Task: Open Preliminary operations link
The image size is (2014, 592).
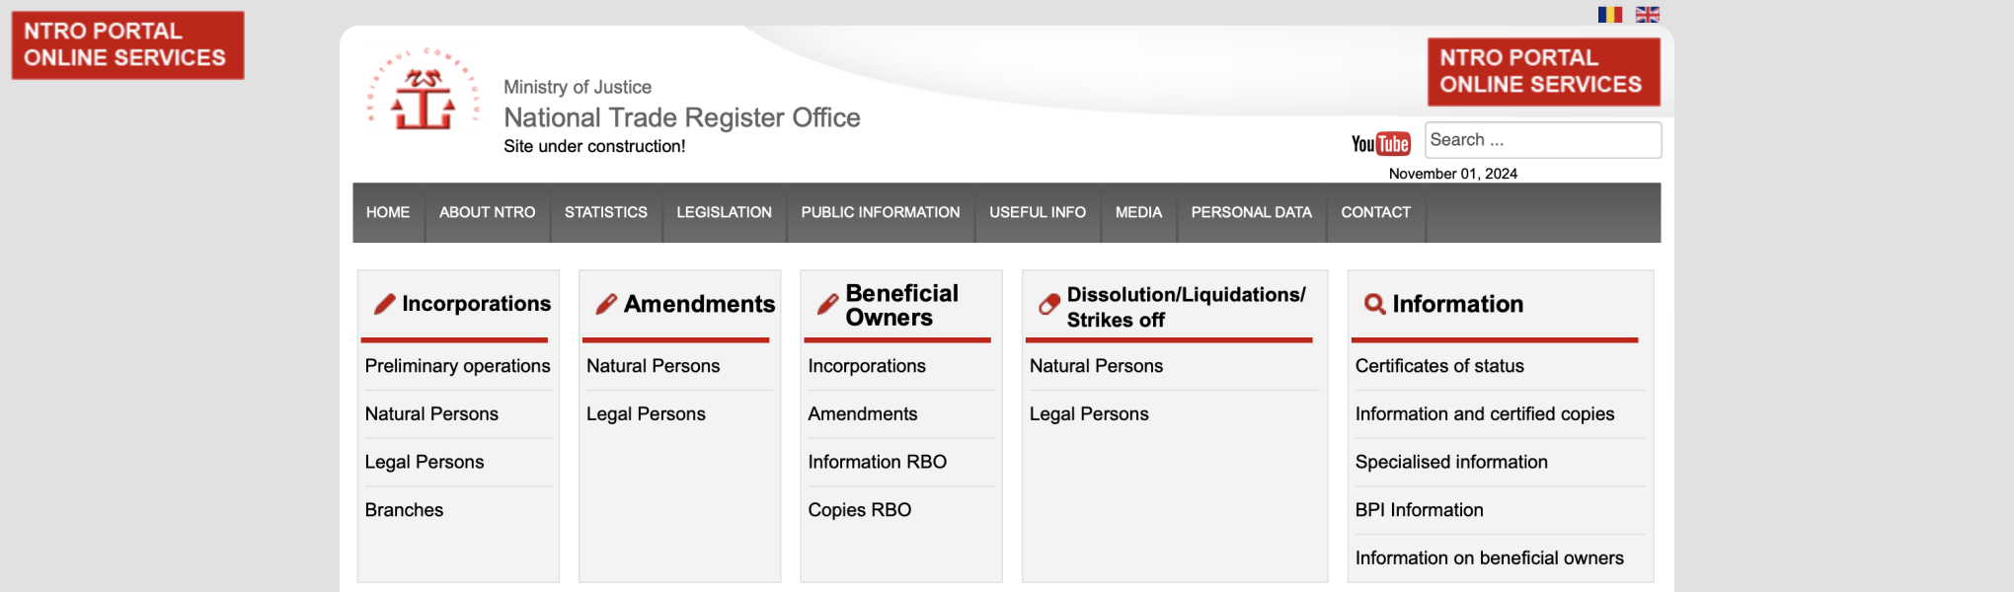Action: (457, 366)
